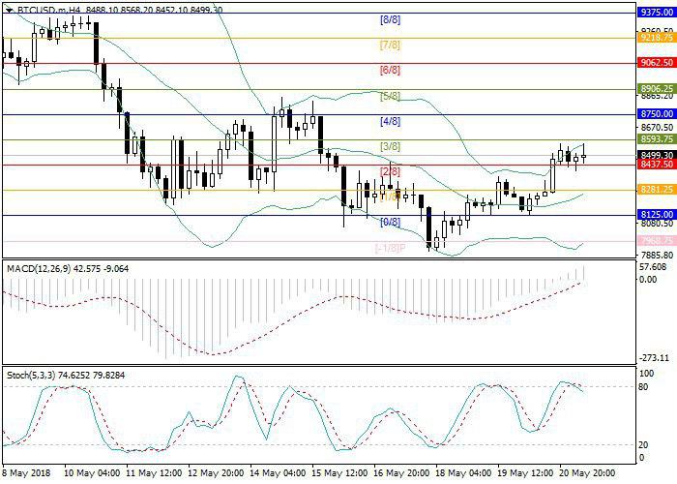Click the [-1/8] pink level label

point(390,248)
